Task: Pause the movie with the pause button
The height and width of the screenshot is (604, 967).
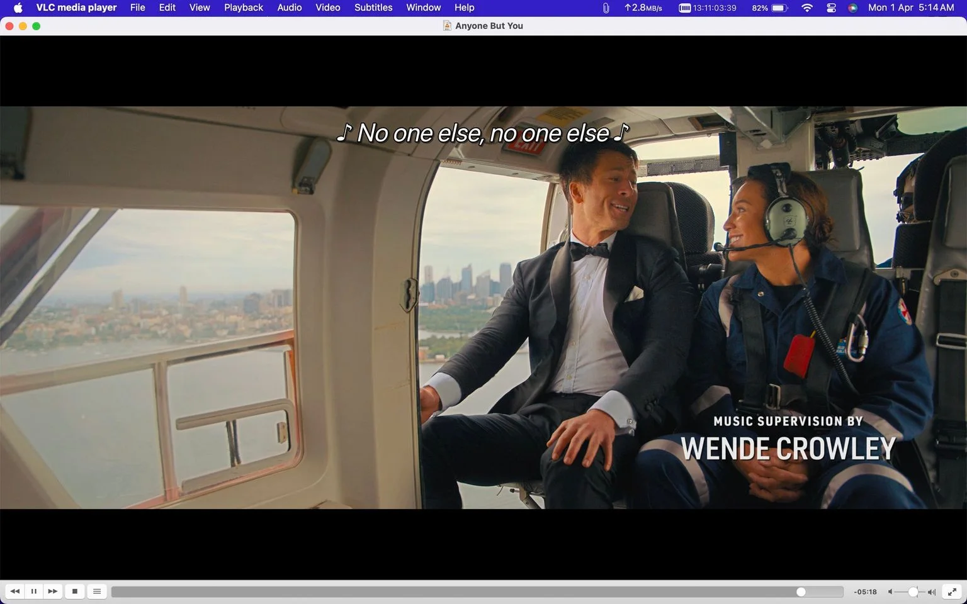Action: [x=34, y=591]
